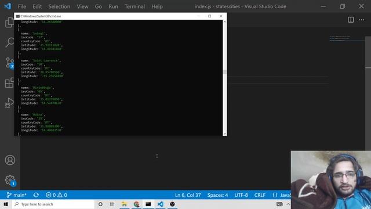Open the Selection menu
371x209 pixels.
click(x=59, y=6)
